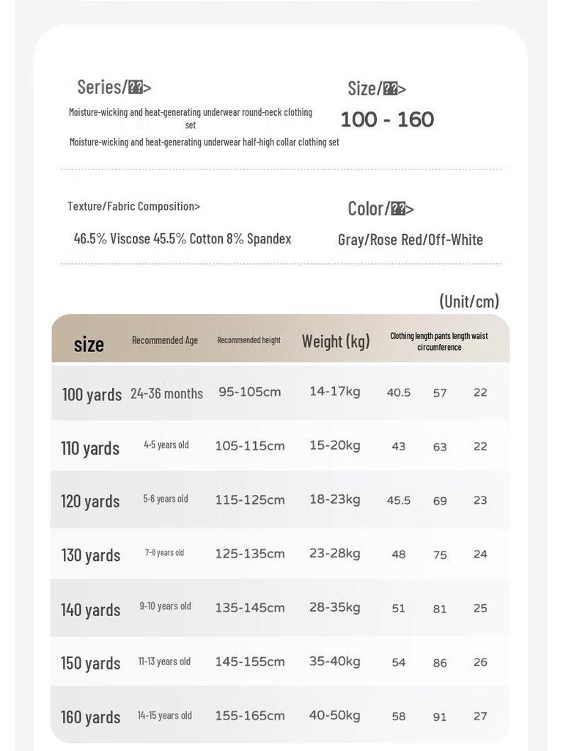The image size is (563, 751).
Task: Click the 24-36 months age cell
Action: (x=166, y=394)
